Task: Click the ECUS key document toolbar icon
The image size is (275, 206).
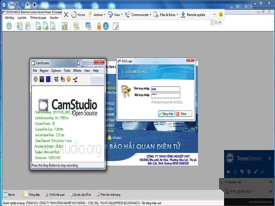Action: pyautogui.click(x=116, y=26)
